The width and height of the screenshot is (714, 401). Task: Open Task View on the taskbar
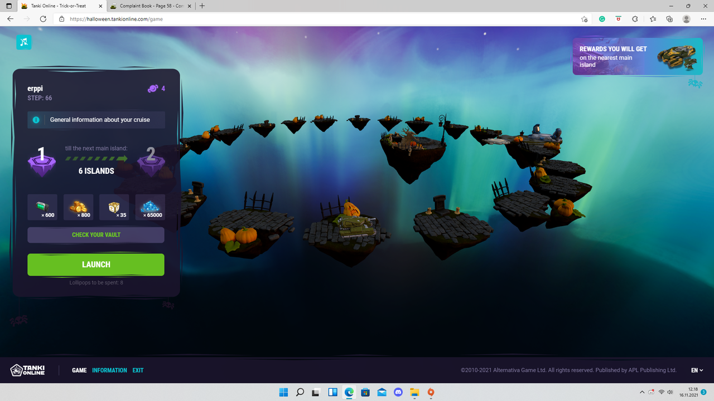(x=316, y=392)
